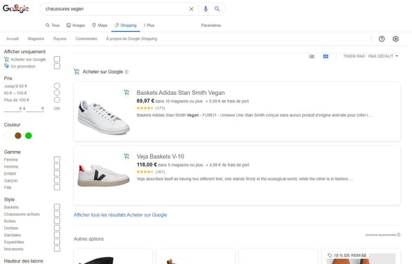The image size is (412, 264).
Task: Open the help question mark icon
Action: point(381,39)
